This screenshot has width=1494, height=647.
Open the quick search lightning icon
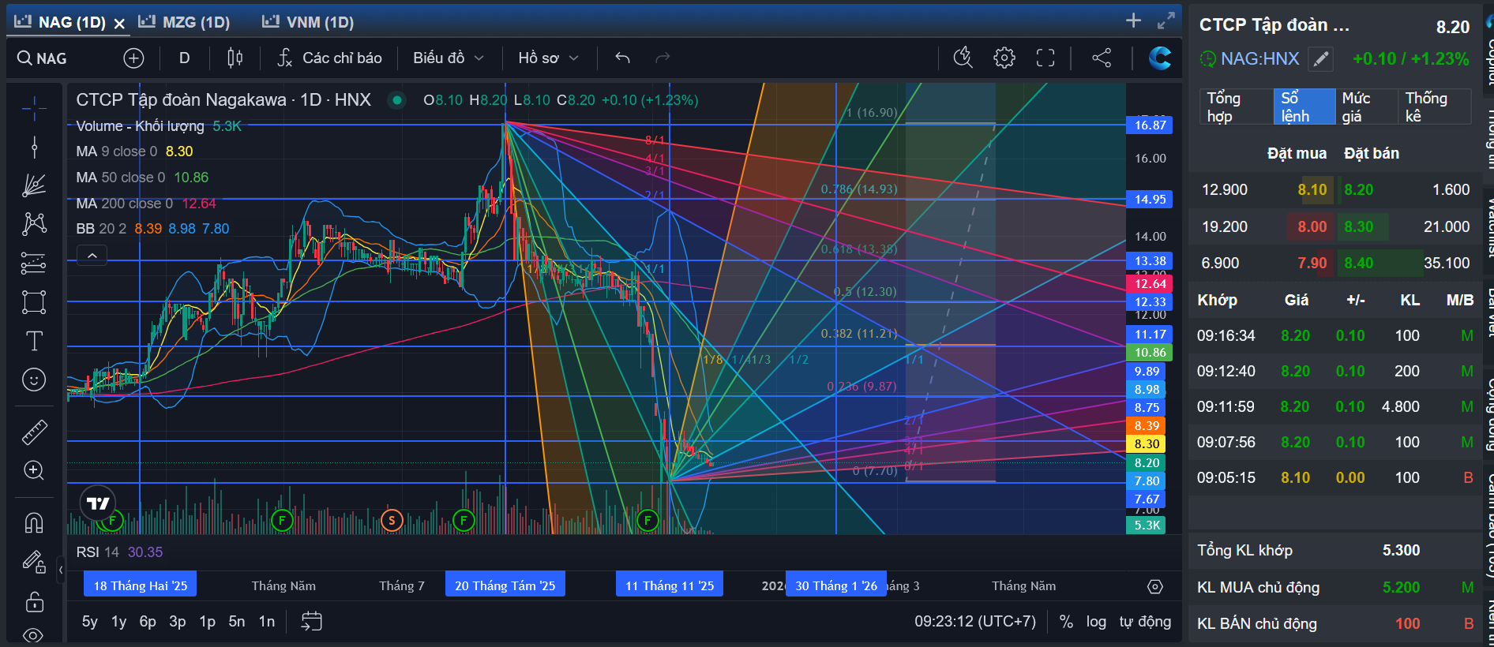[963, 58]
